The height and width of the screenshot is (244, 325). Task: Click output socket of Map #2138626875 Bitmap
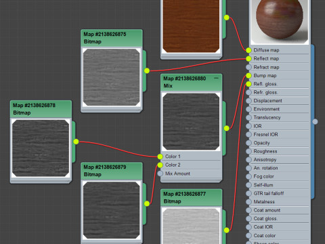tap(147, 70)
